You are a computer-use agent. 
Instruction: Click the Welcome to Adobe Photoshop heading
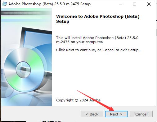point(98,19)
